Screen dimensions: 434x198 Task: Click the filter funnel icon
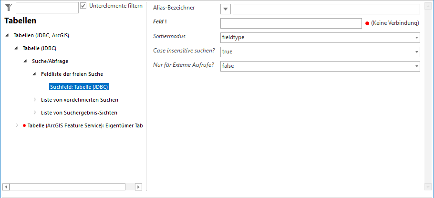tap(8, 7)
